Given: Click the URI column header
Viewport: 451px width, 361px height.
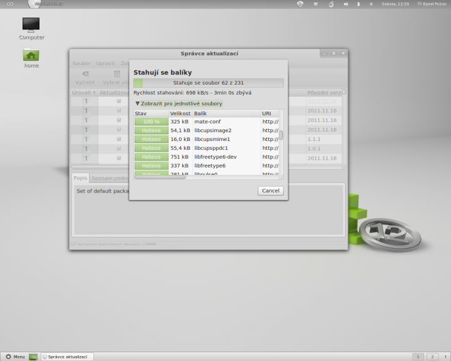Looking at the screenshot, I should 270,113.
